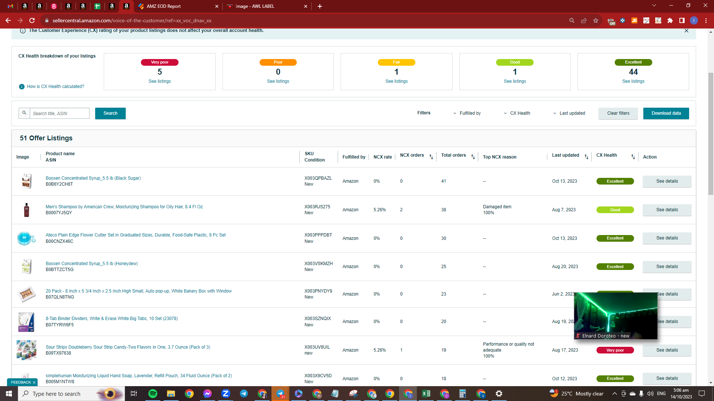Open Task View from taskbar
This screenshot has width=714, height=401.
tap(134, 394)
